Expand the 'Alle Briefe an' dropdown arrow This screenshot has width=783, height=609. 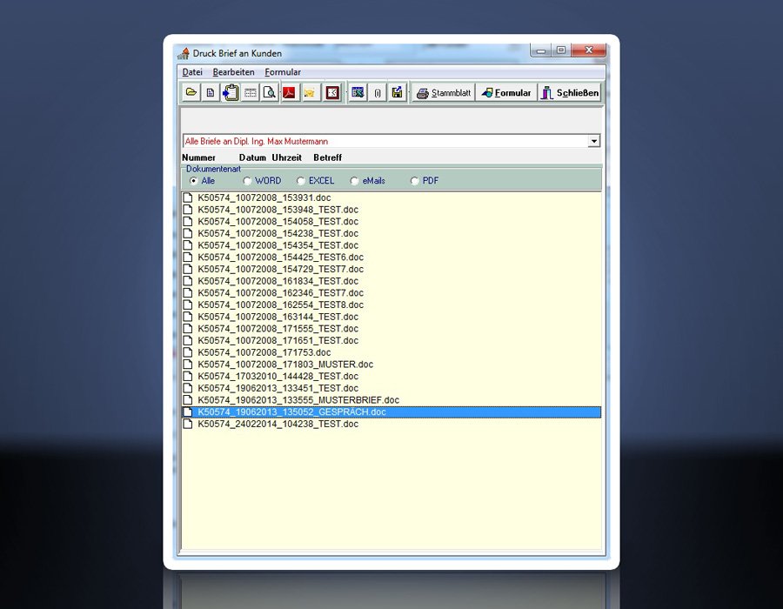click(x=593, y=141)
